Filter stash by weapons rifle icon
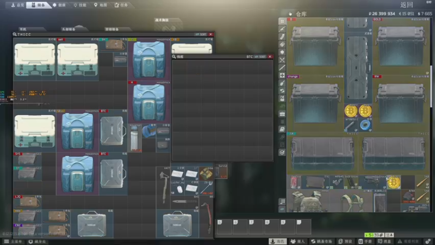The width and height of the screenshot is (435, 245). coord(282,29)
